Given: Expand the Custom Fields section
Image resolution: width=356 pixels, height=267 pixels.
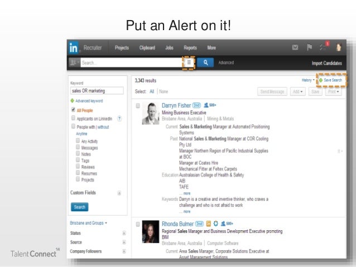Looking at the screenshot, I should tap(119, 193).
